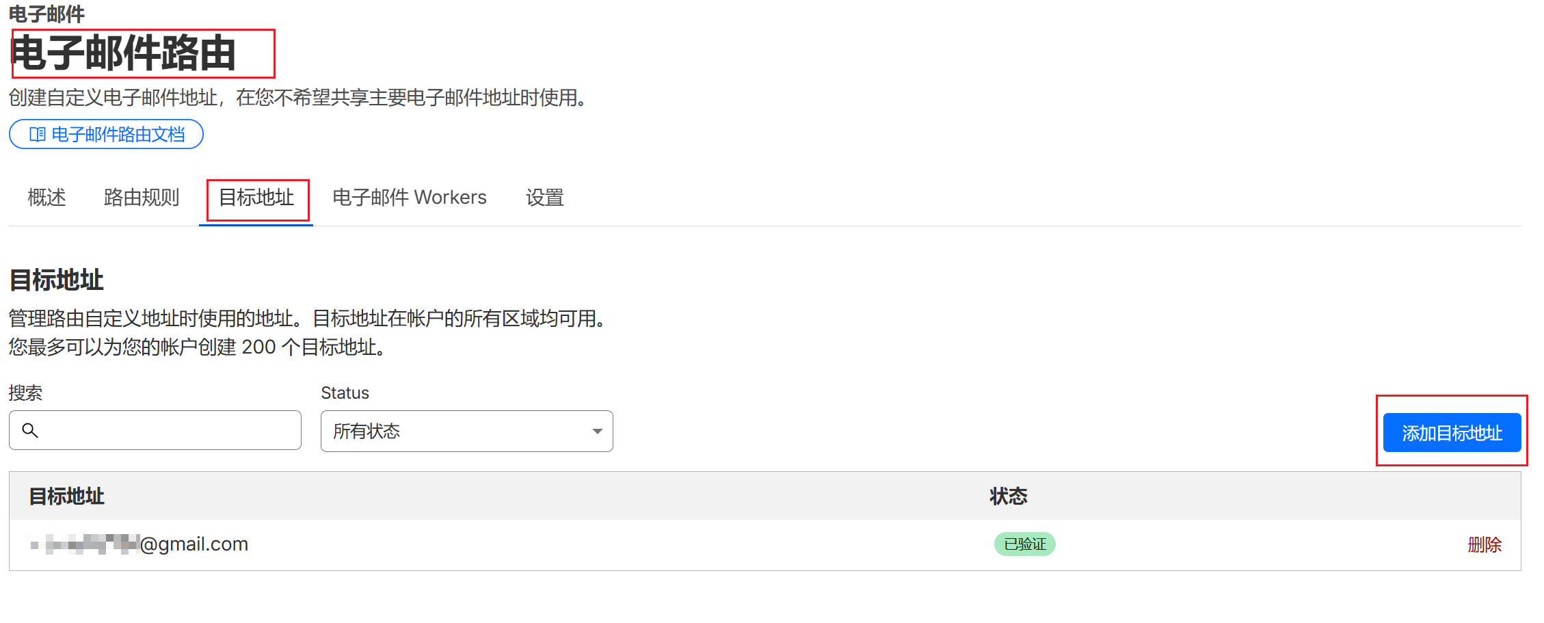Image resolution: width=1544 pixels, height=623 pixels.
Task: Open the 设置 tab
Action: [544, 198]
